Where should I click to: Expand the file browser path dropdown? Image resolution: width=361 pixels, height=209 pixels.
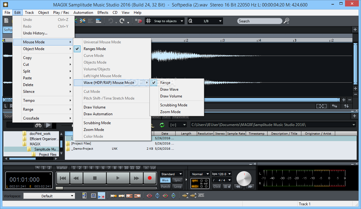tap(354, 125)
